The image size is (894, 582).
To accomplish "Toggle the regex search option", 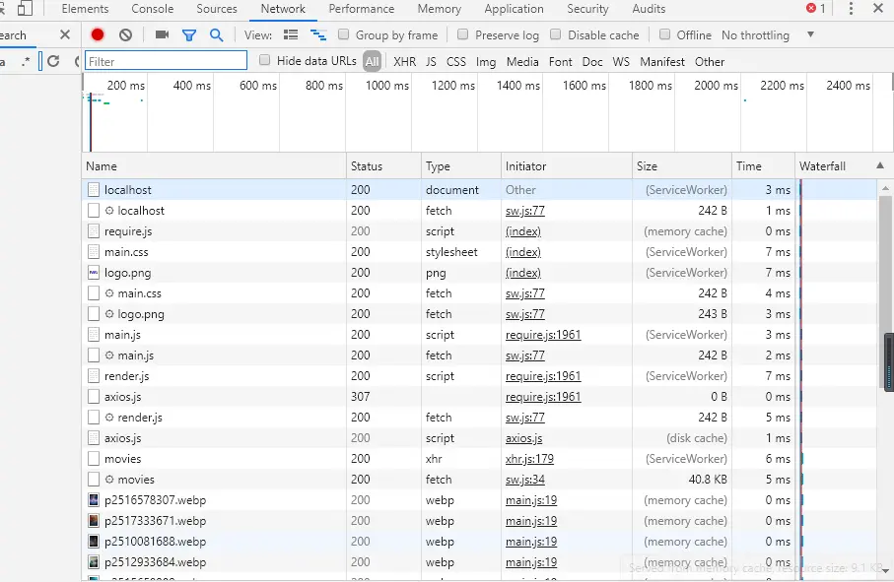I will [x=25, y=61].
